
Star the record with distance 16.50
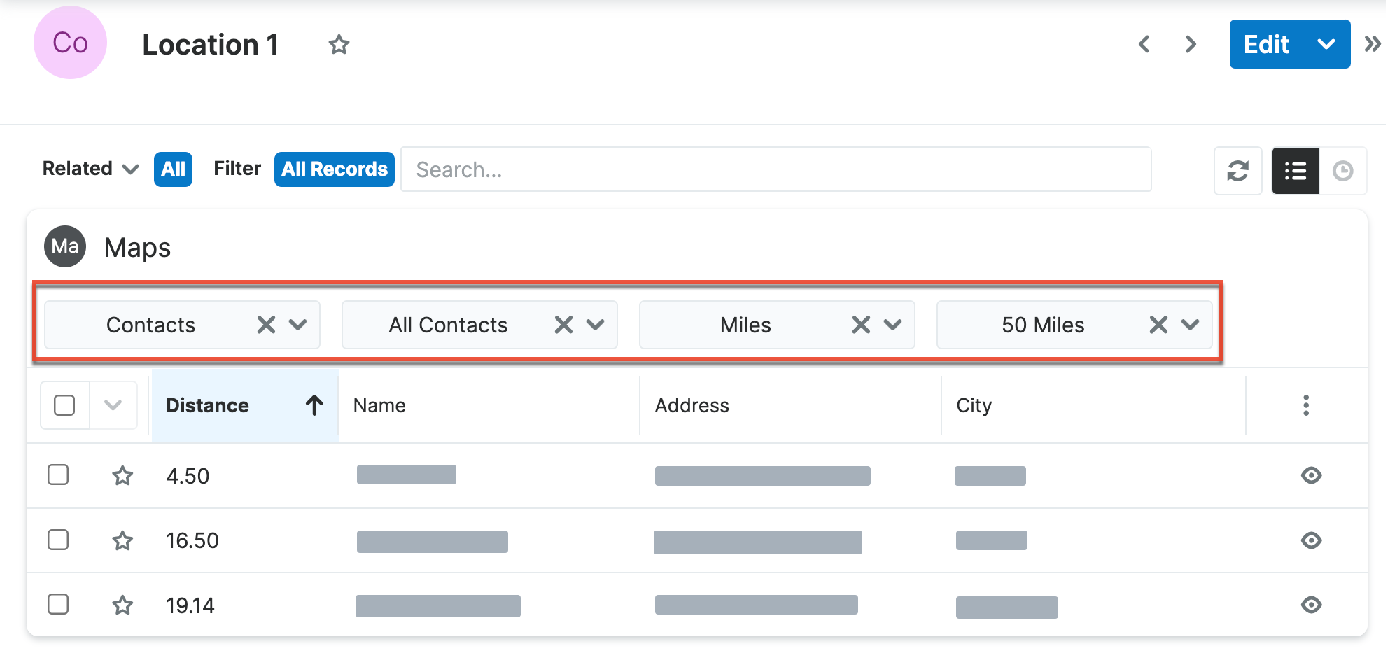pyautogui.click(x=122, y=540)
